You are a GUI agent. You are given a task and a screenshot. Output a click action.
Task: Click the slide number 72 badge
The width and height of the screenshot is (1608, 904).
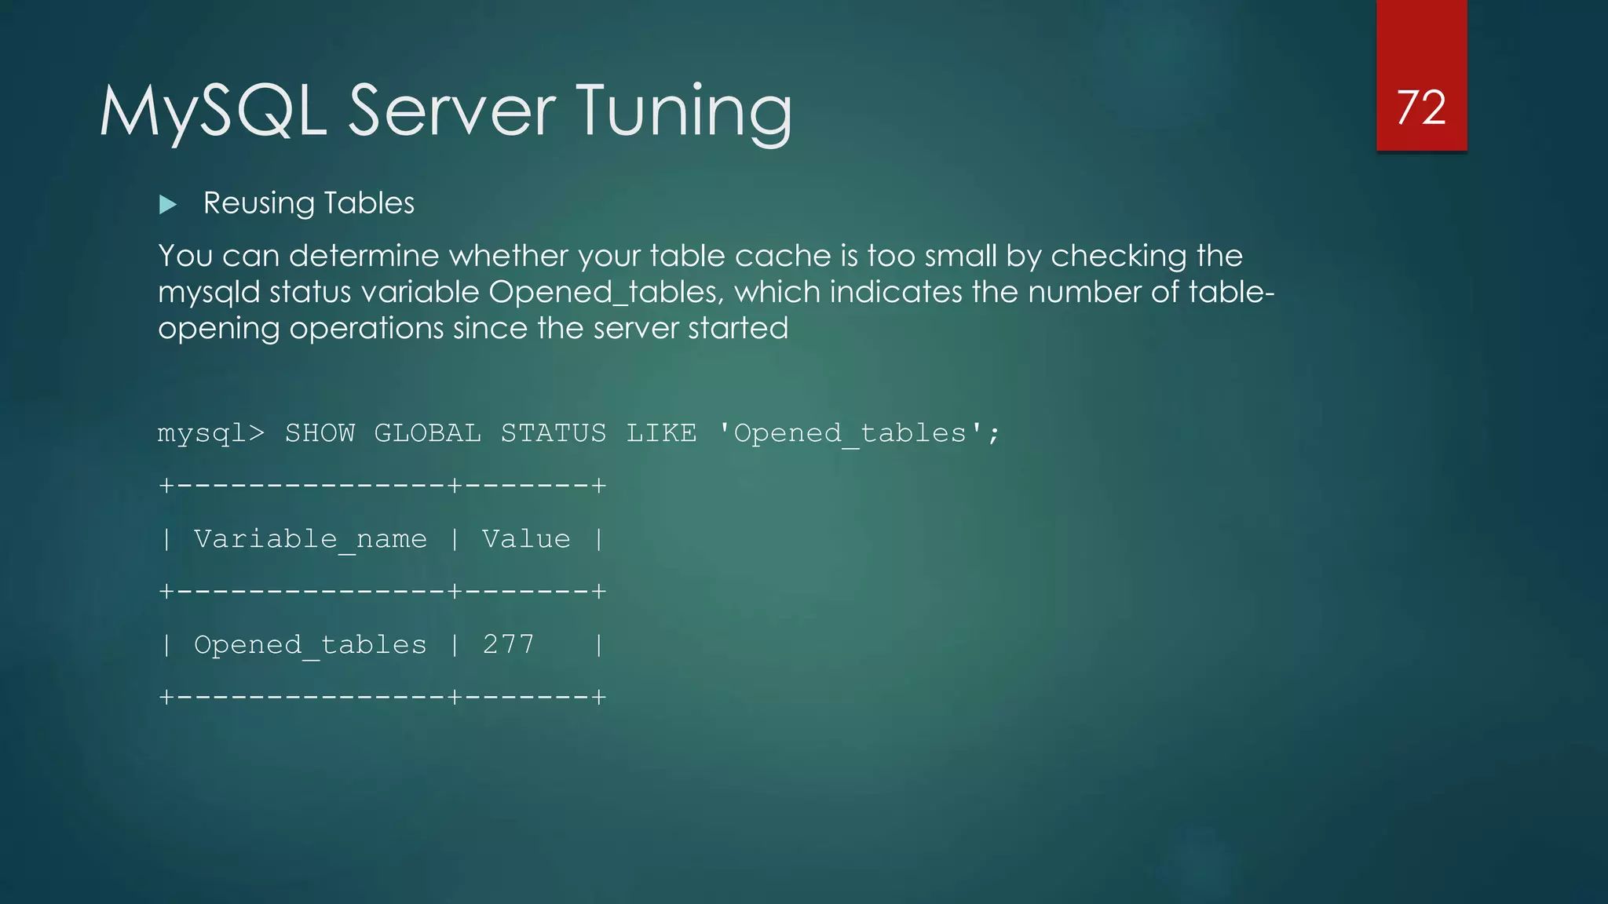click(x=1421, y=75)
